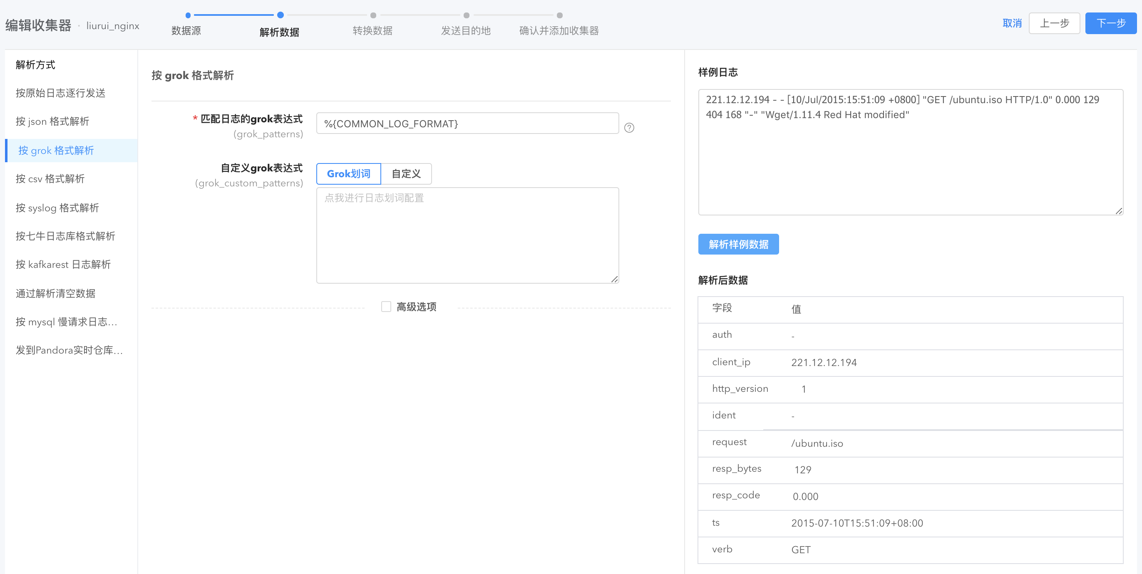Click the liurui_nginx collector name

pyautogui.click(x=113, y=26)
